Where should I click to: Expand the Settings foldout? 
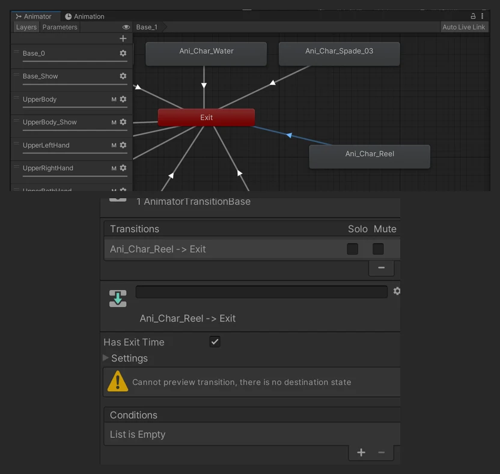coord(106,357)
